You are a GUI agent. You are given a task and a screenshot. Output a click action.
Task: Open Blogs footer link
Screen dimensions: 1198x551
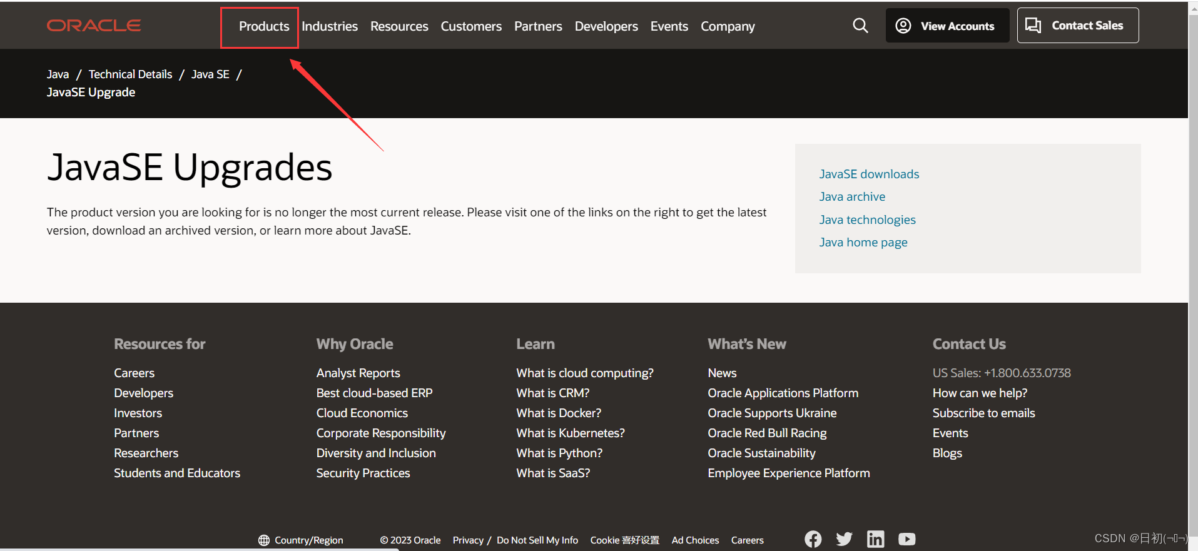[947, 453]
